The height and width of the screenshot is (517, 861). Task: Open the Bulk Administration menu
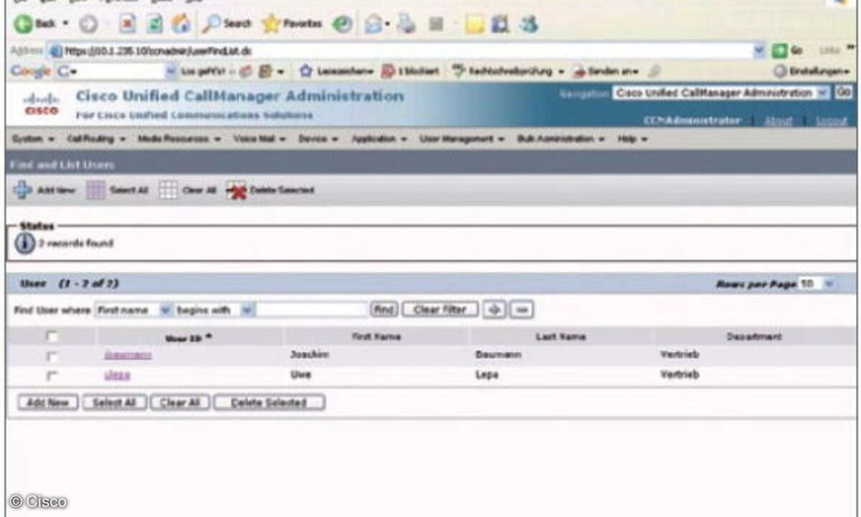click(562, 139)
